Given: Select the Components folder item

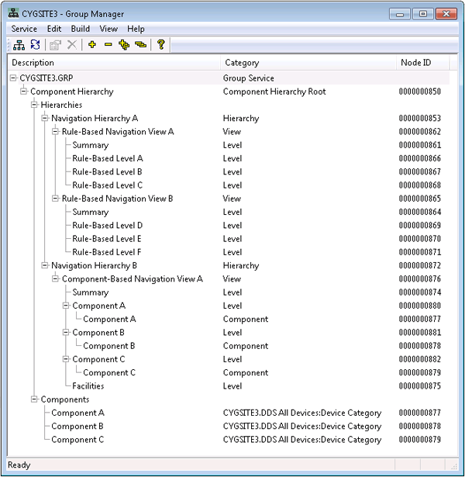Looking at the screenshot, I should [65, 399].
